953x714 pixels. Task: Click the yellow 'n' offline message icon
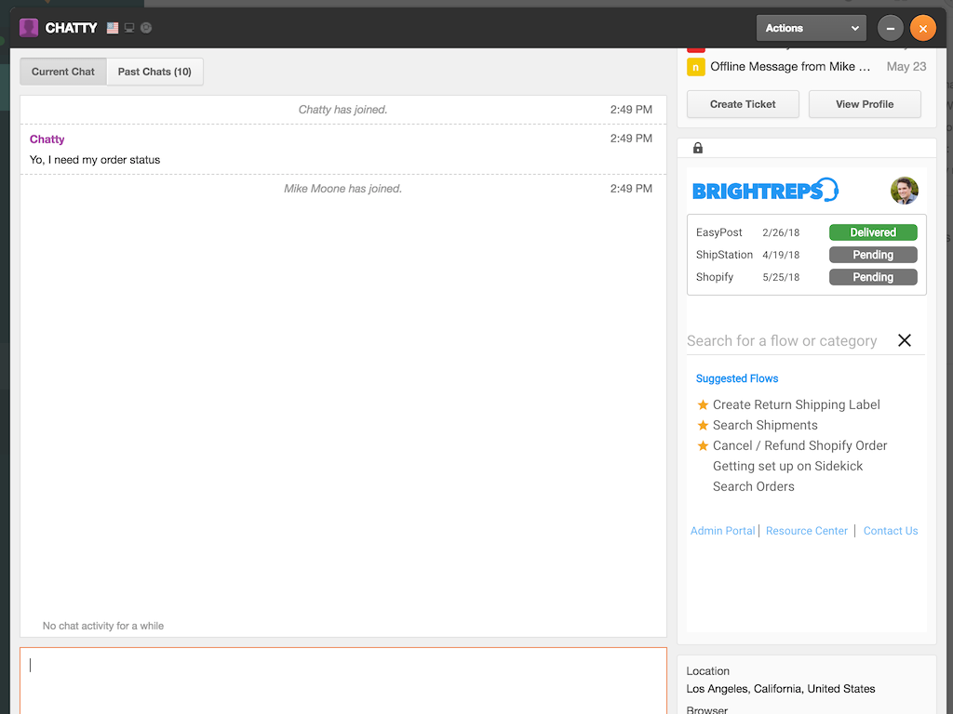click(x=695, y=67)
